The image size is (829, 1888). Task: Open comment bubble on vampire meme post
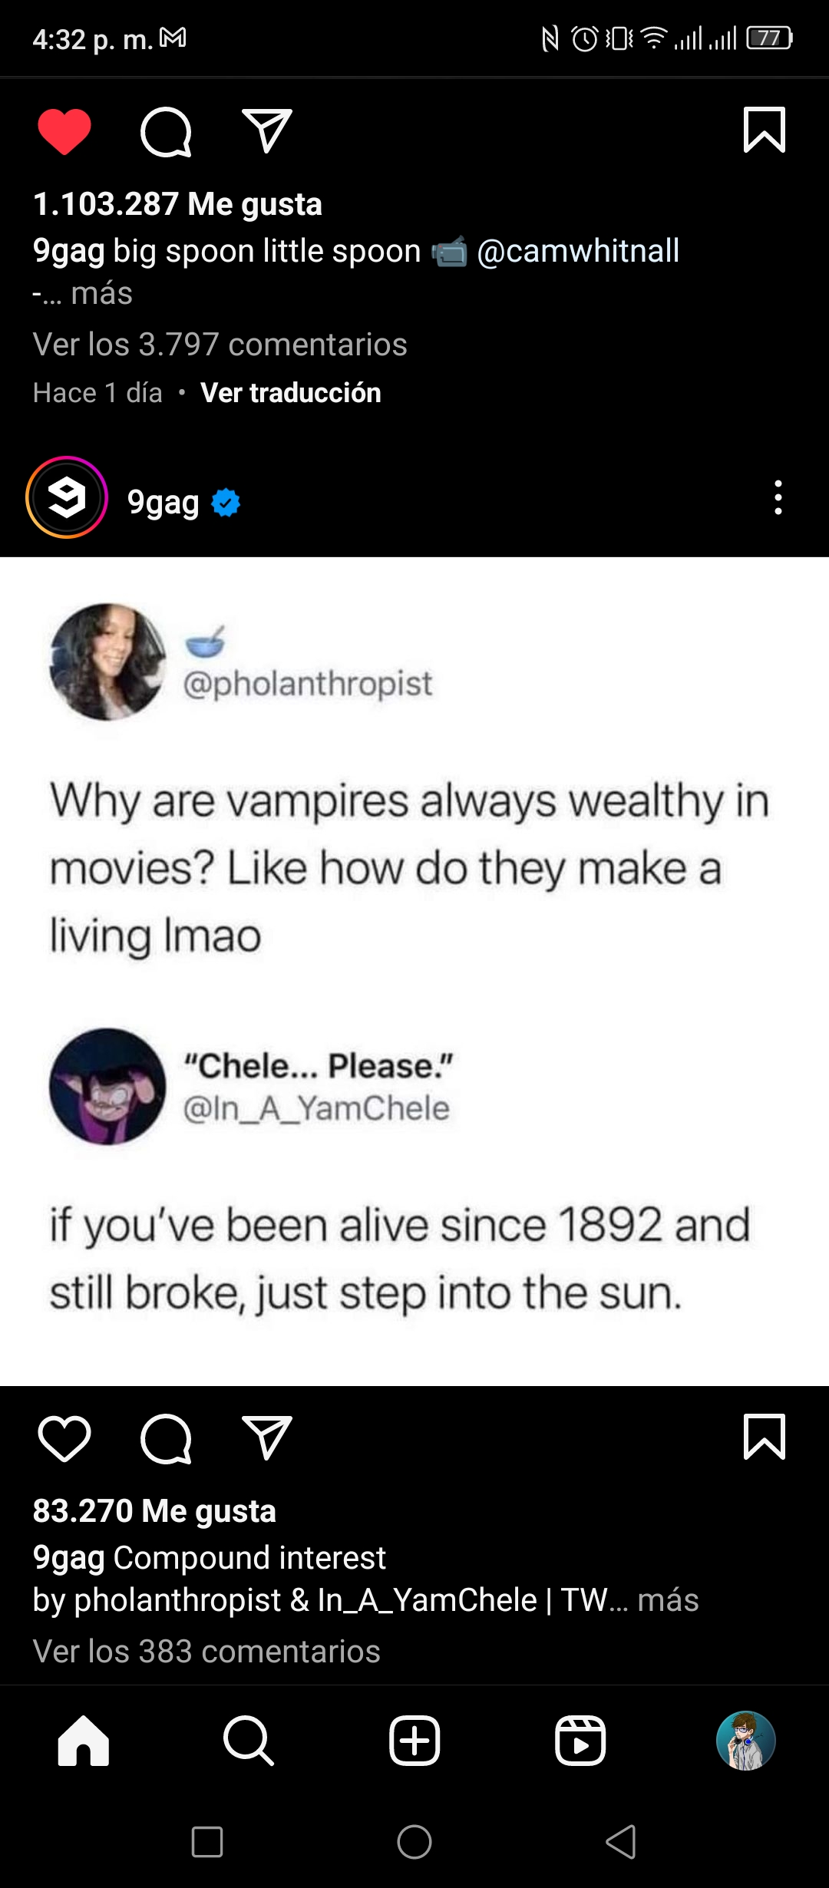[166, 1438]
